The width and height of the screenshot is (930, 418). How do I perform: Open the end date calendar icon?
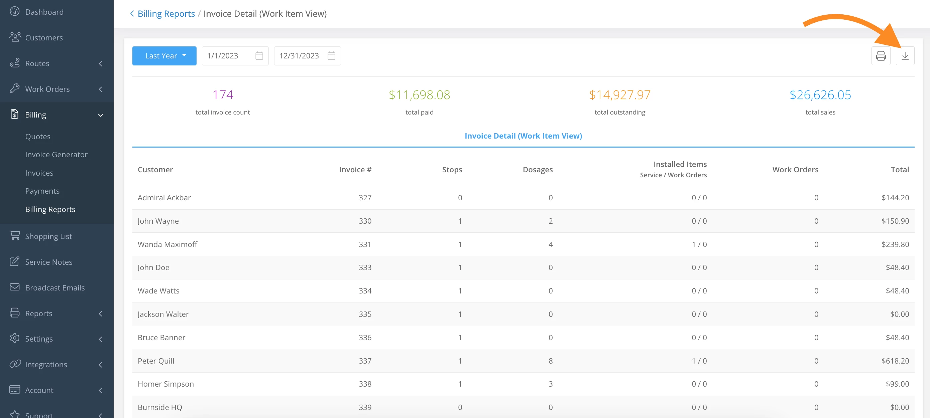[331, 56]
